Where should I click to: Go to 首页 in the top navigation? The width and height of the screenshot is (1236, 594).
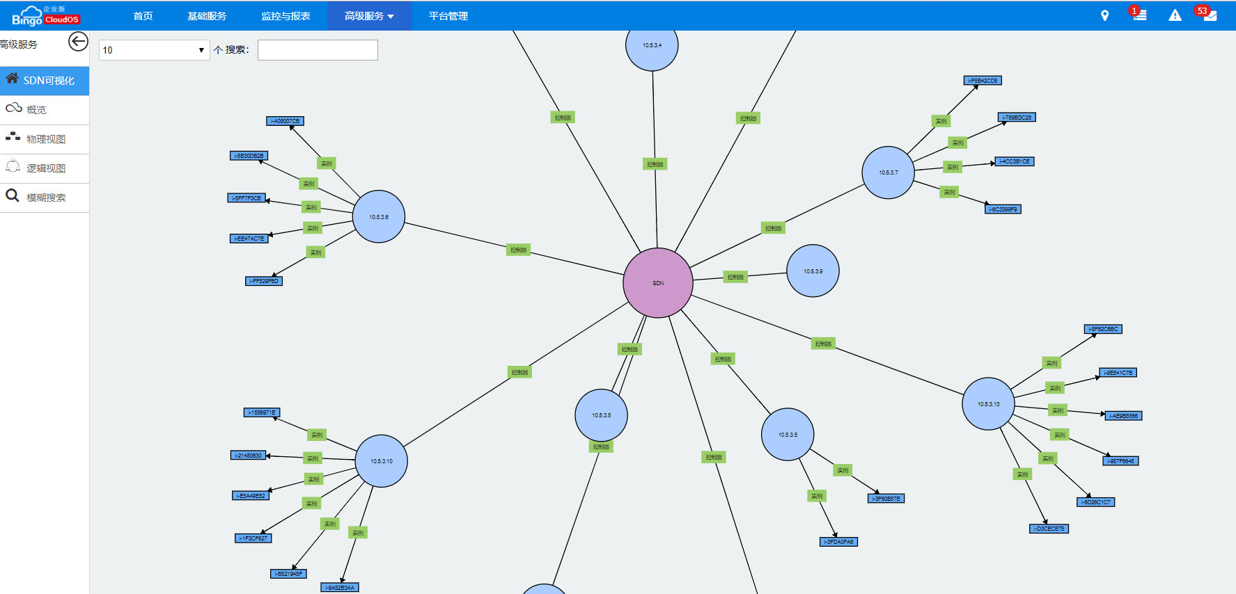click(143, 16)
